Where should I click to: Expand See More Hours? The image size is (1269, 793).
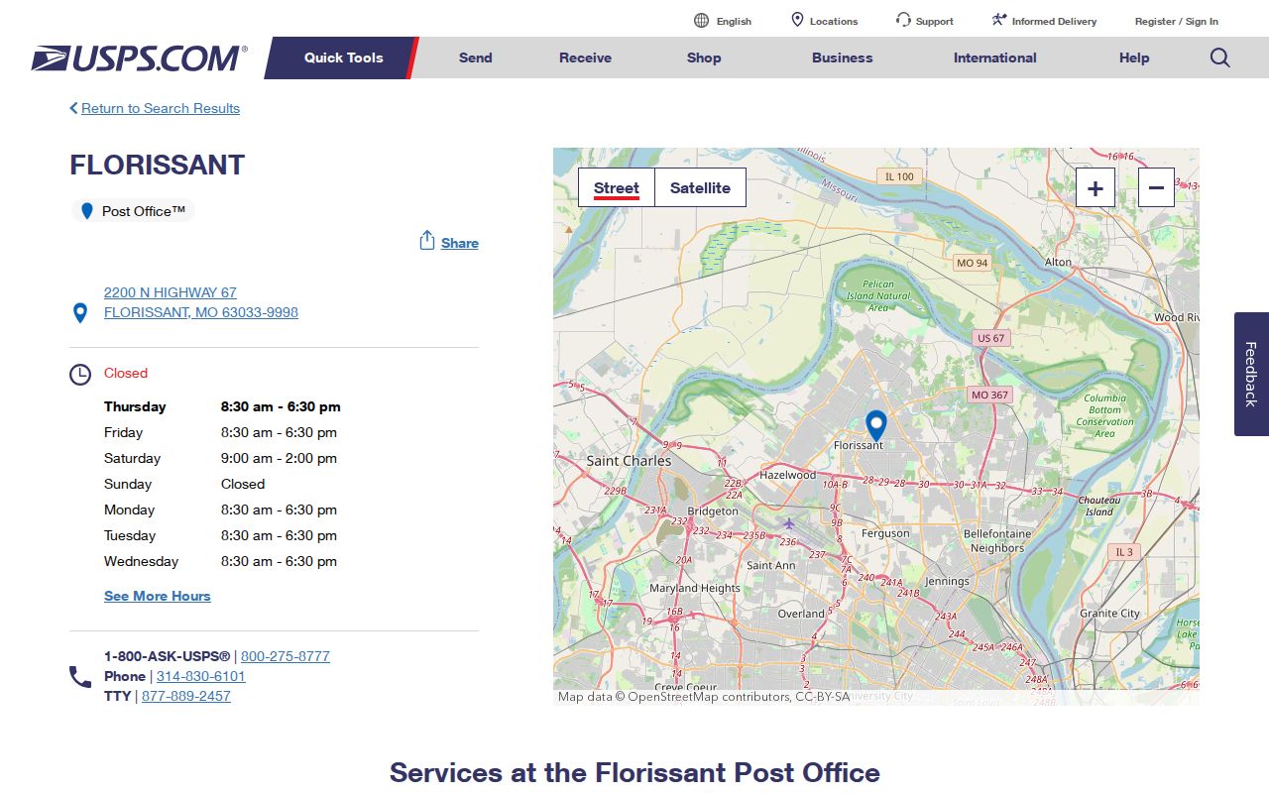[x=158, y=596]
